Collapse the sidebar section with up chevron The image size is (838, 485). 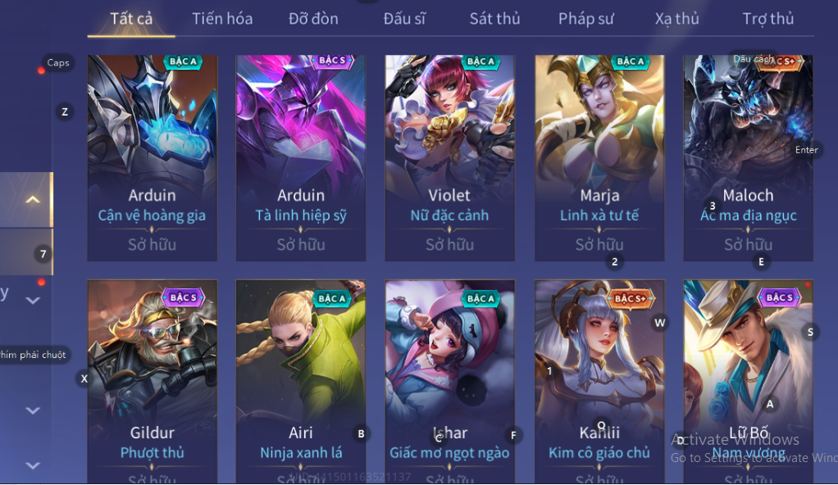pyautogui.click(x=33, y=200)
